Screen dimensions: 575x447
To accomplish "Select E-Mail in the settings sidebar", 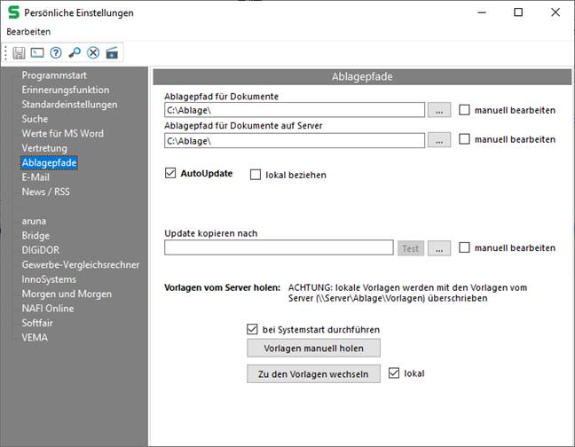I will 35,177.
